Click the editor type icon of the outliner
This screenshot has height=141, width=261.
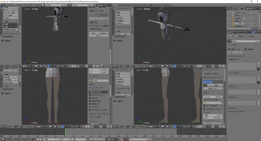click(x=230, y=8)
